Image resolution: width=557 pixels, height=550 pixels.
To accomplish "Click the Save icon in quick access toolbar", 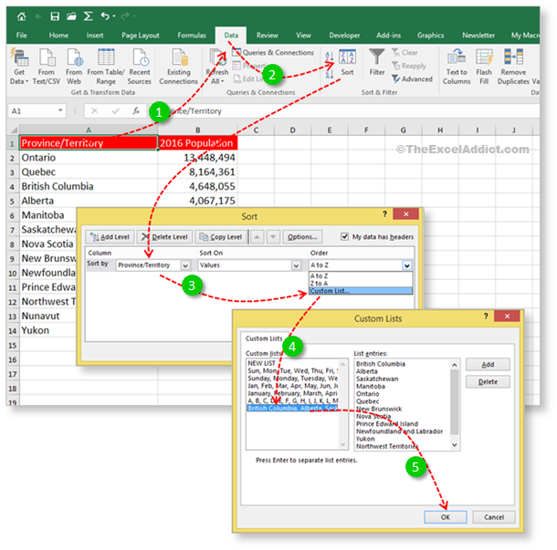I will pyautogui.click(x=55, y=16).
